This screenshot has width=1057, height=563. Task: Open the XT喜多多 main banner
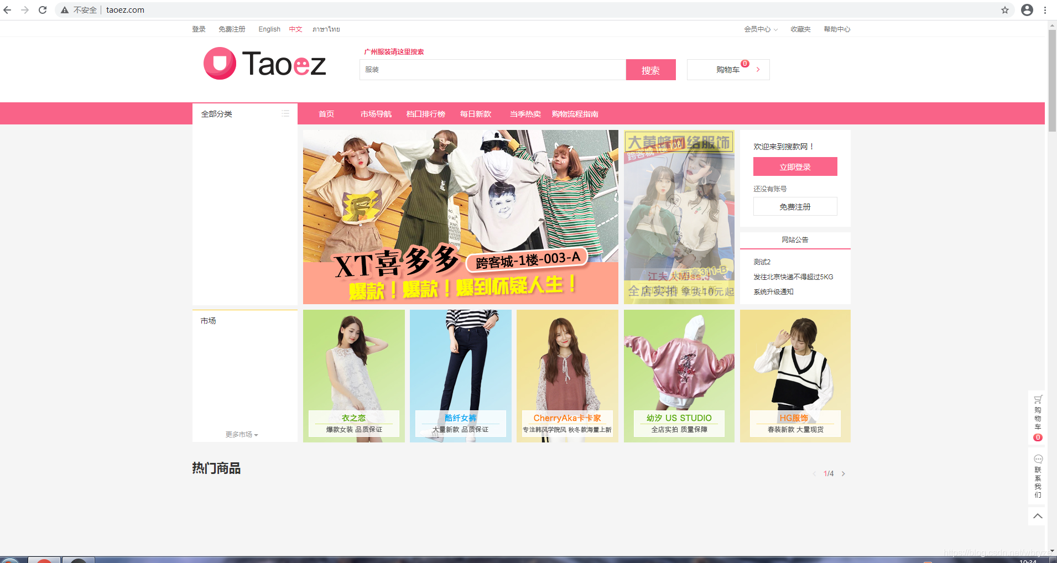(461, 217)
